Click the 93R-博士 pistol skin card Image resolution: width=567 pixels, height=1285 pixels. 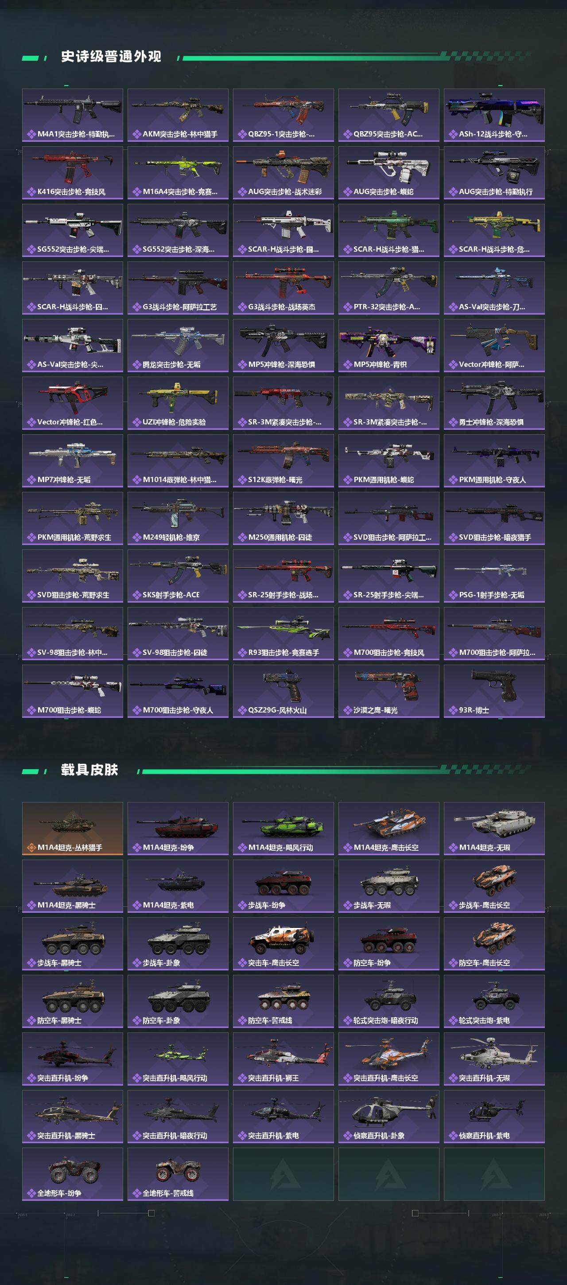(494, 691)
